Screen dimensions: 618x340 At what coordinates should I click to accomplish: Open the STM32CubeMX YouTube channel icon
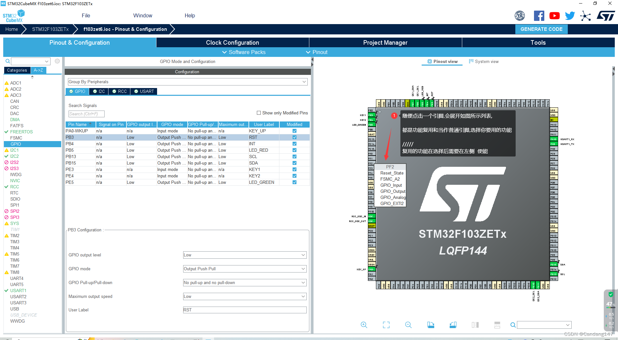point(554,15)
